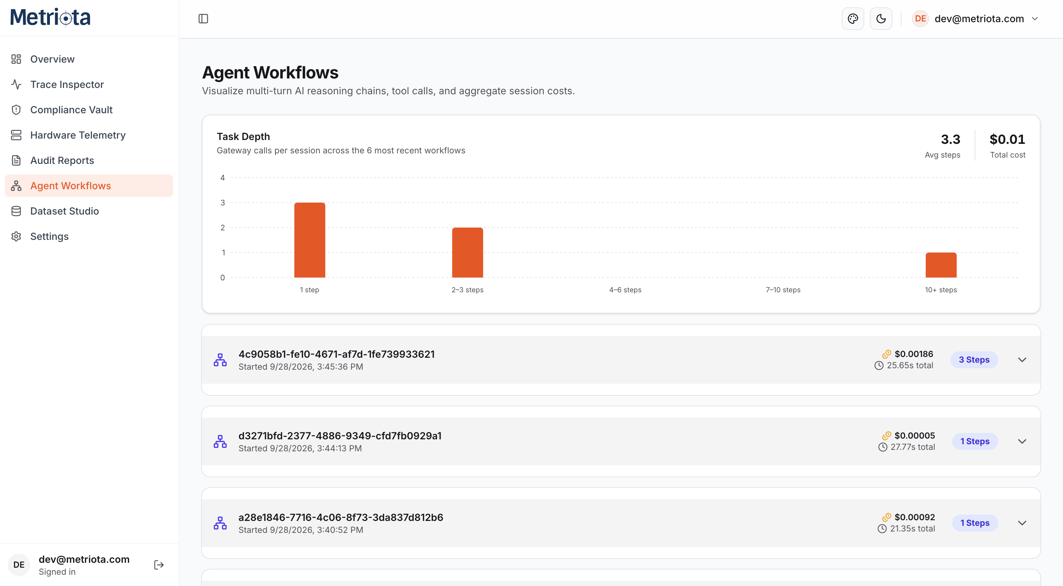Screen dimensions: 1063x586
Task: Click the workflow icon beside 4c9058b1
Action: [x=220, y=360]
